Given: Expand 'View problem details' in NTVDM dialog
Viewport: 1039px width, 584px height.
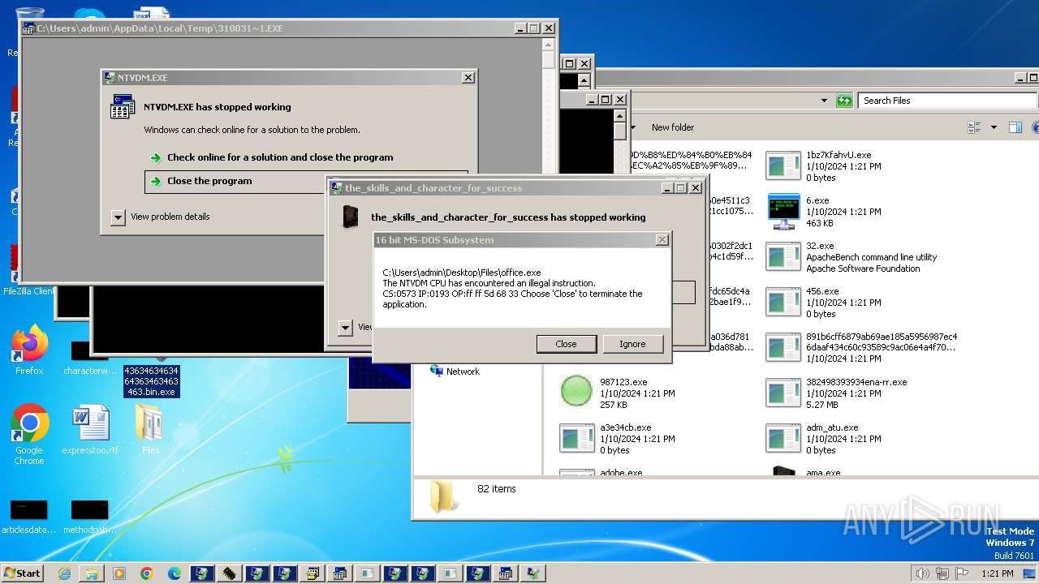Looking at the screenshot, I should click(161, 217).
